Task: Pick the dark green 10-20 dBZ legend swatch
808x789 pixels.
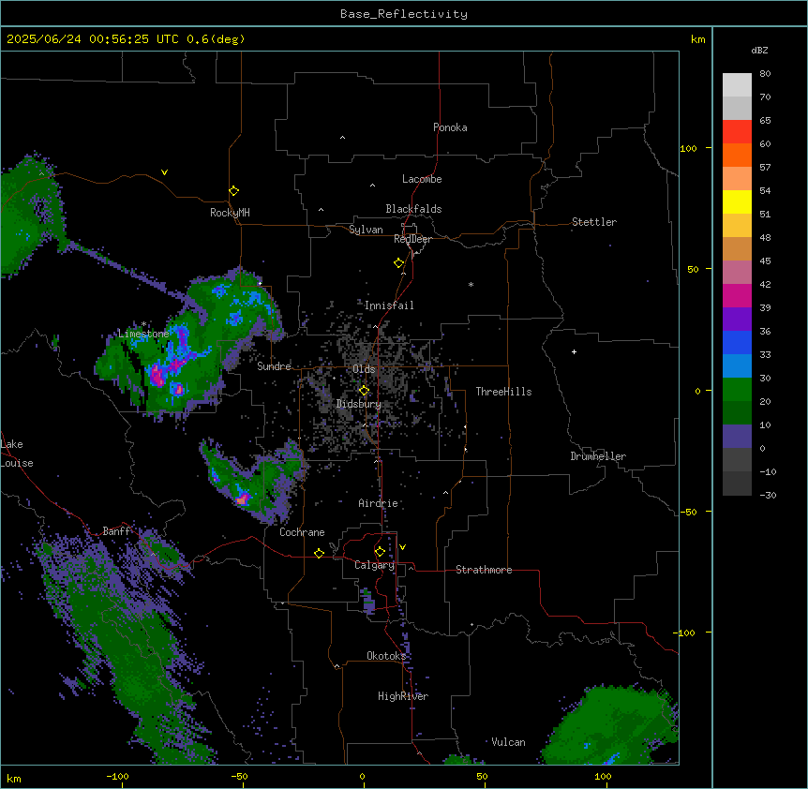Action: point(737,412)
